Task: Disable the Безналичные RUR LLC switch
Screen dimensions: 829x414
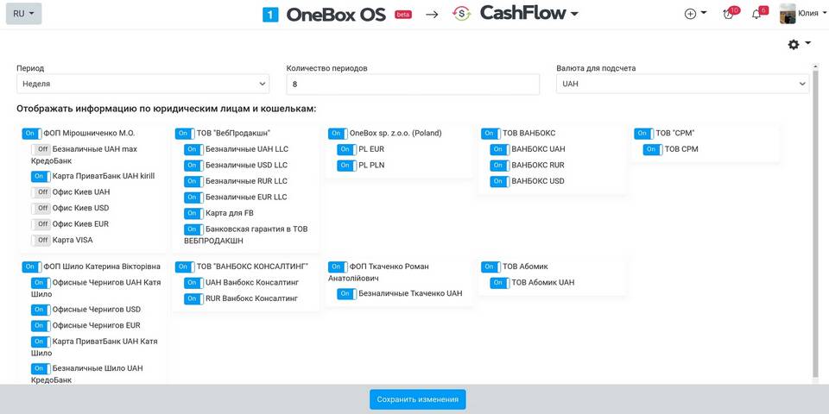Action: 194,181
